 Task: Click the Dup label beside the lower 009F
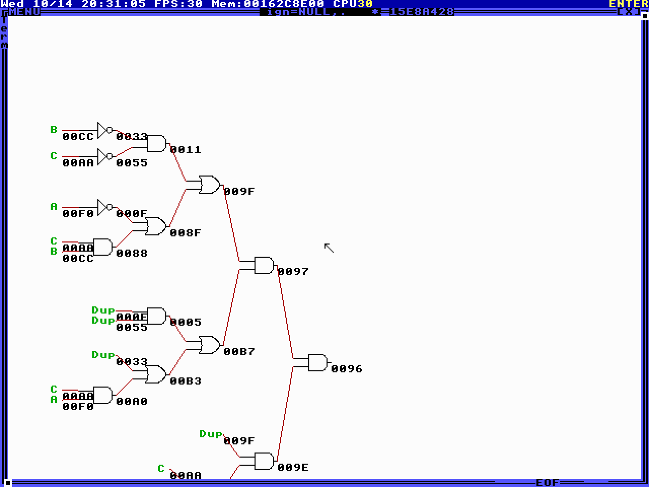coord(211,434)
